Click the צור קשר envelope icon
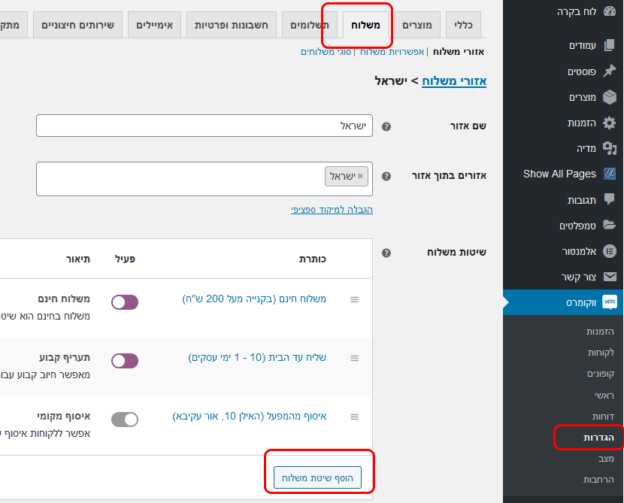The width and height of the screenshot is (624, 503). tap(610, 277)
